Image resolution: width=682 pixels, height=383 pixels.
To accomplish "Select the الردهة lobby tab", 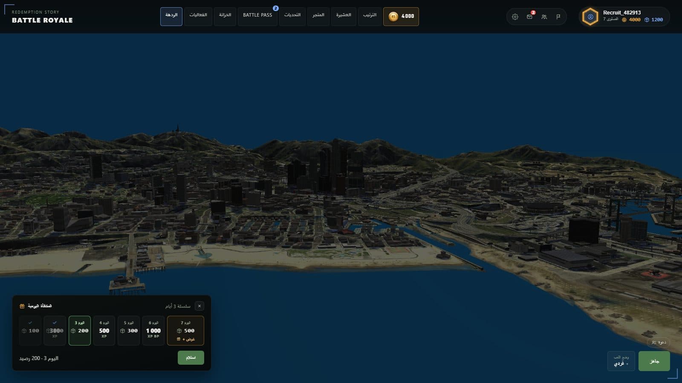I will pos(171,17).
